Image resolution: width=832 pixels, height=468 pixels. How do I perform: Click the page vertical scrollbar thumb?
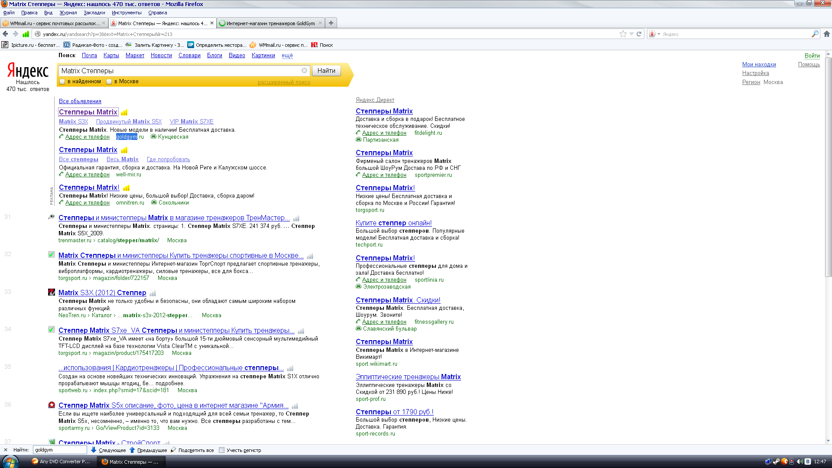click(828, 167)
